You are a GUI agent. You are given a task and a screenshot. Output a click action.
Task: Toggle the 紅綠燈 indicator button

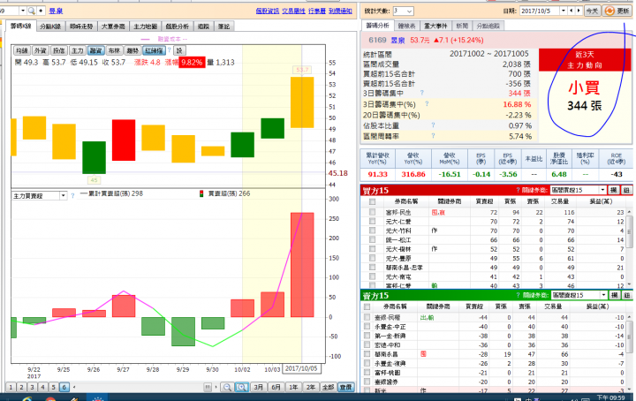click(x=154, y=50)
